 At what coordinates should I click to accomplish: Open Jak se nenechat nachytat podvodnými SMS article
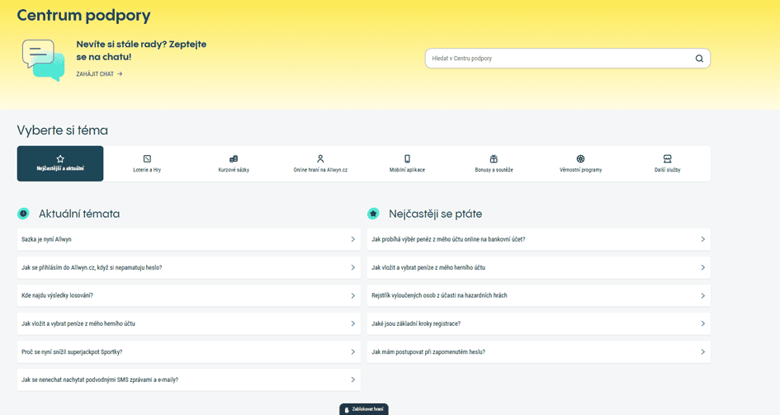point(188,380)
